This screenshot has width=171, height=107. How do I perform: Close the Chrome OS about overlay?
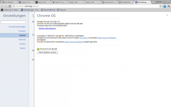167,15
